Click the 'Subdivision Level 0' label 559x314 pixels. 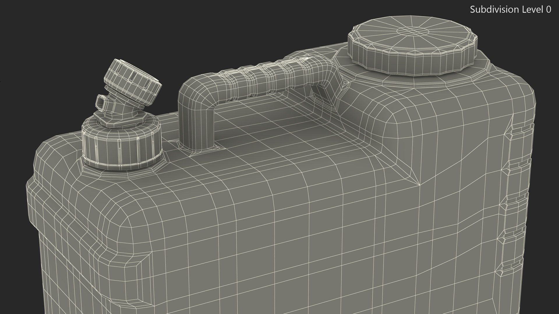(511, 10)
